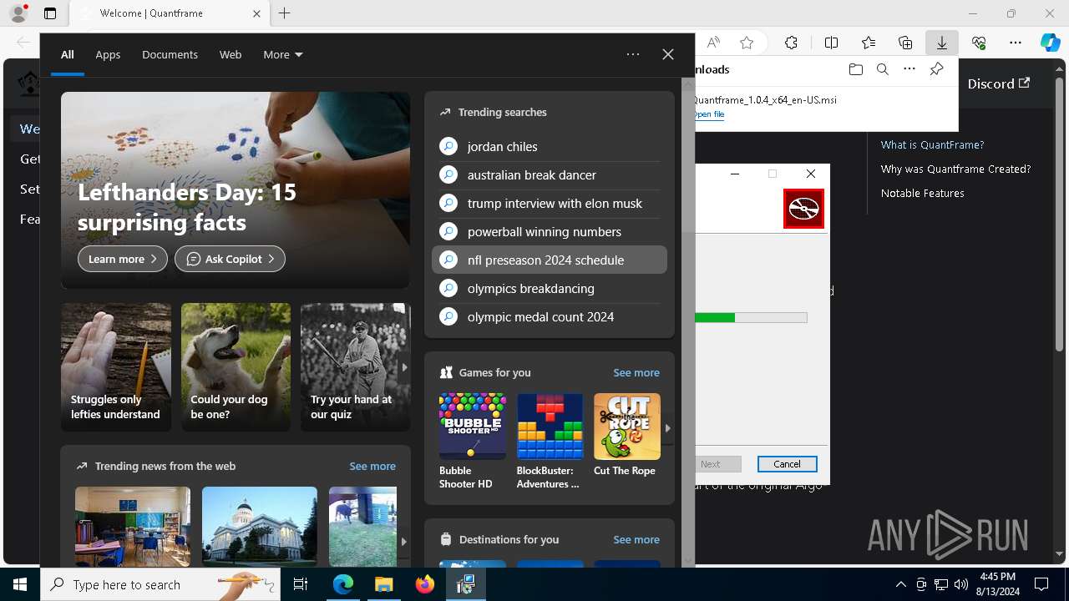Expand the More search filter dropdown
The image size is (1069, 601).
(283, 54)
